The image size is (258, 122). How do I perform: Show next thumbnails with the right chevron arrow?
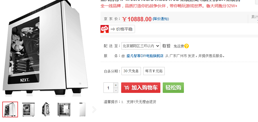click(94, 110)
